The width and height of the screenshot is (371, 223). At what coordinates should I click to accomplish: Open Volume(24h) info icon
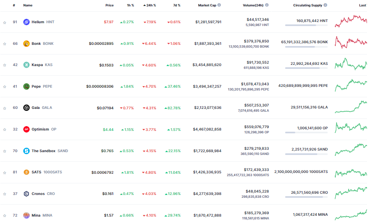point(267,5)
